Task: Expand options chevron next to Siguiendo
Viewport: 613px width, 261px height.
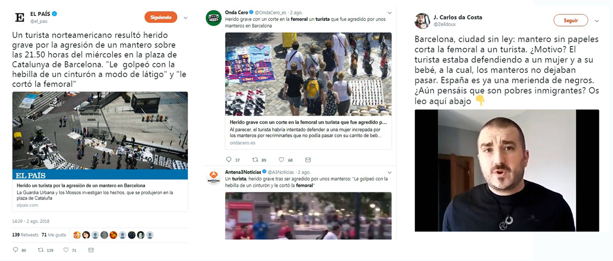Action: click(x=186, y=18)
